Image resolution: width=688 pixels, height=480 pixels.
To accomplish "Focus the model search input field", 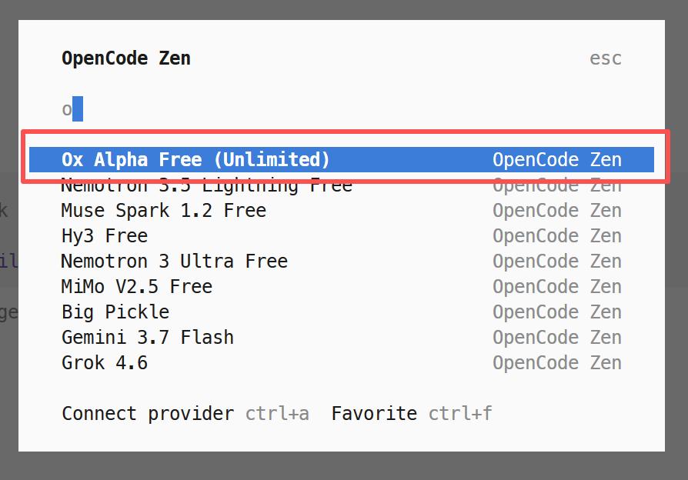I will [342, 108].
